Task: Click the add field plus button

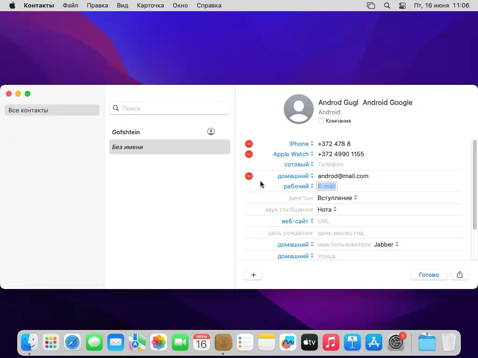Action: 253,275
